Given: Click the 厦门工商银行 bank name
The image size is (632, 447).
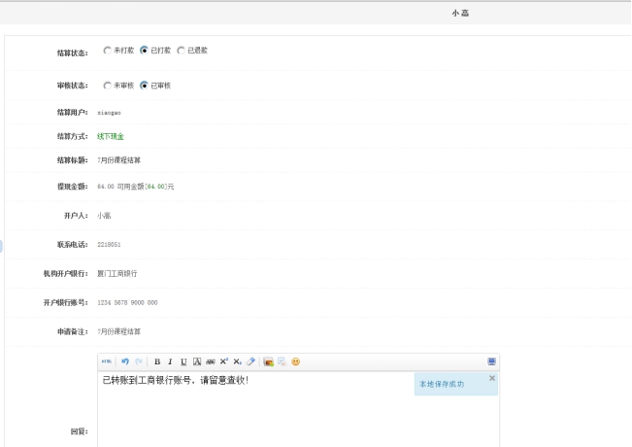Looking at the screenshot, I should [117, 273].
